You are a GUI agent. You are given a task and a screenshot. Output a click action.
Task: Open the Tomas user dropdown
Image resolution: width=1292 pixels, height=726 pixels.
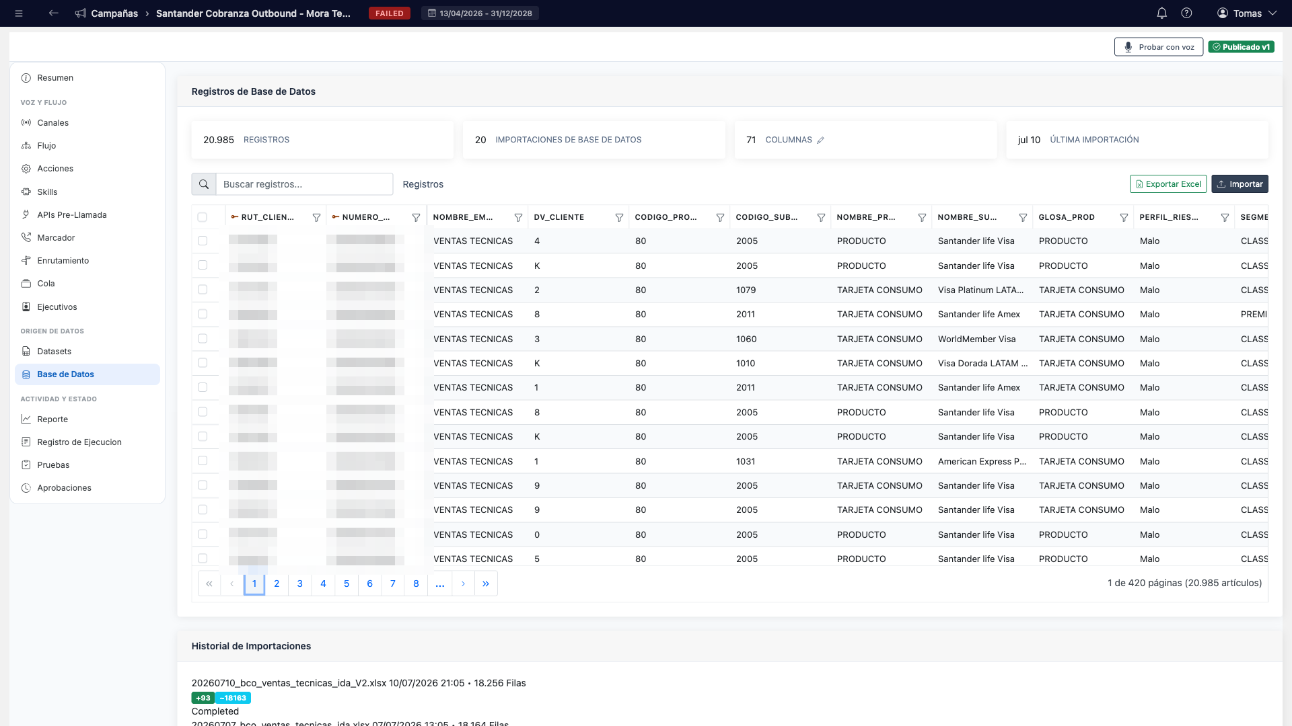[x=1247, y=13]
